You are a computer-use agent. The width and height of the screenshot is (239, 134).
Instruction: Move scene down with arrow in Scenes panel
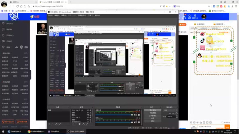coord(59,124)
